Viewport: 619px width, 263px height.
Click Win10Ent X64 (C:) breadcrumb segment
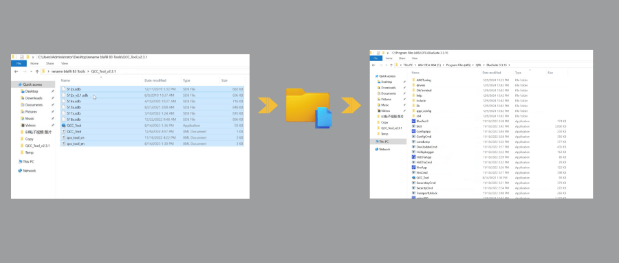click(x=429, y=65)
